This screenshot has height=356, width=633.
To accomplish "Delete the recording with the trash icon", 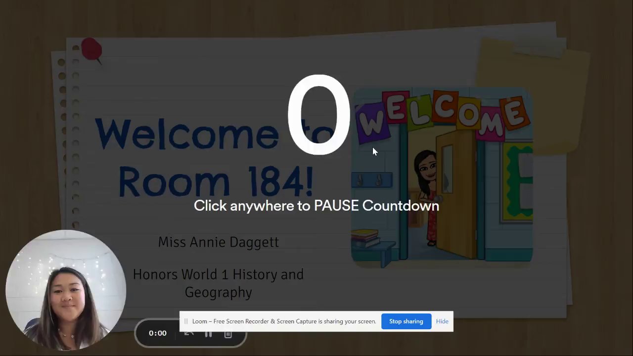I will click(228, 334).
